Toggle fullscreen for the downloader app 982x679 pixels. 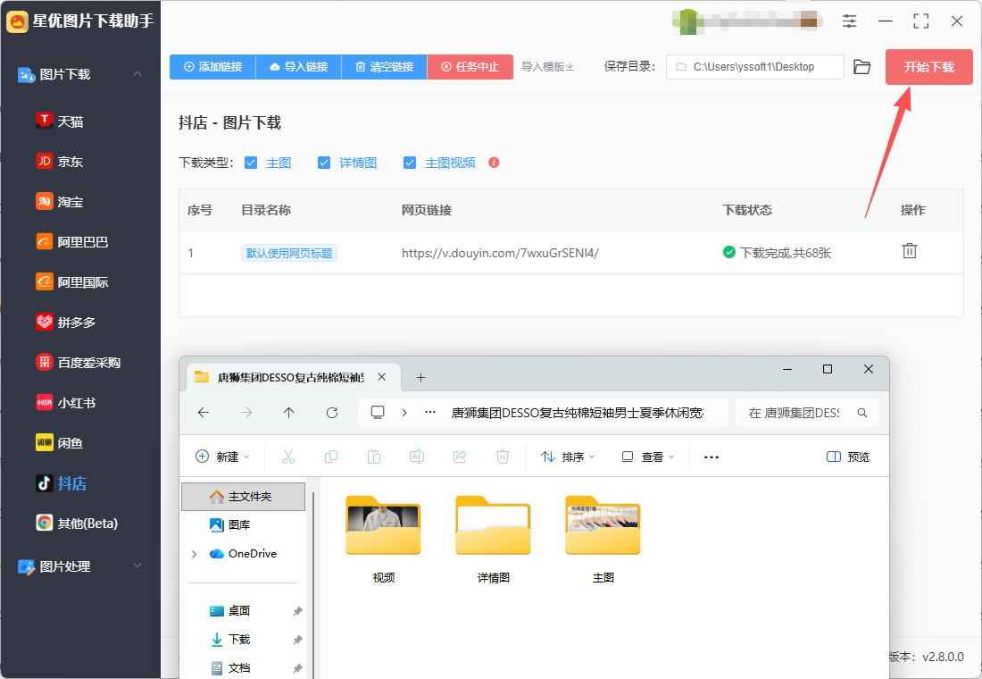pos(920,21)
